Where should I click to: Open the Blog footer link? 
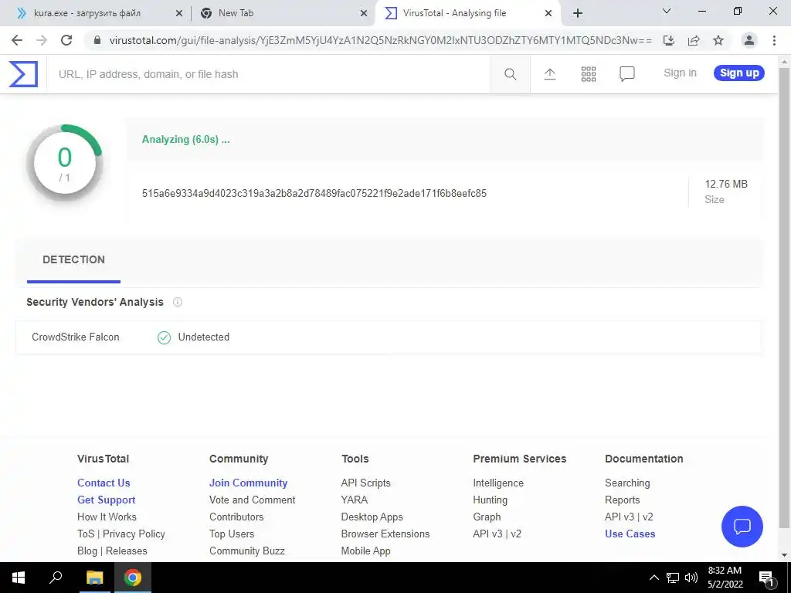click(x=87, y=551)
